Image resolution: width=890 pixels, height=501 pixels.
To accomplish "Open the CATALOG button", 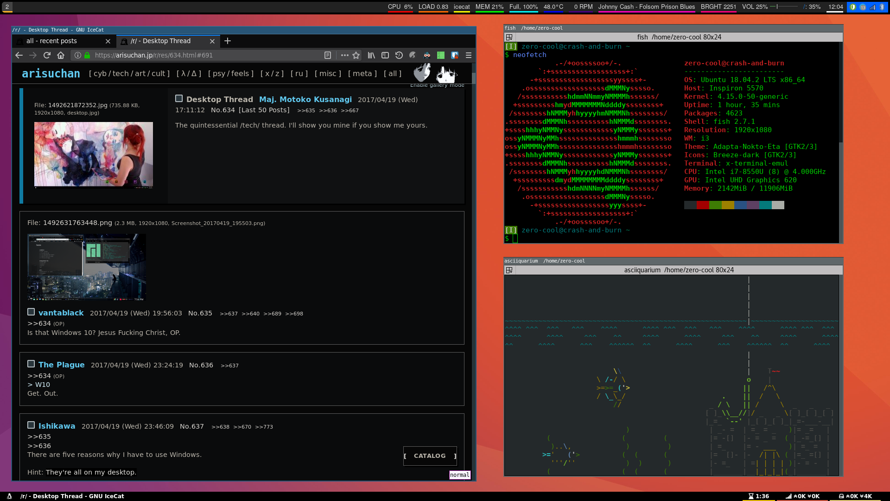I will pyautogui.click(x=430, y=456).
